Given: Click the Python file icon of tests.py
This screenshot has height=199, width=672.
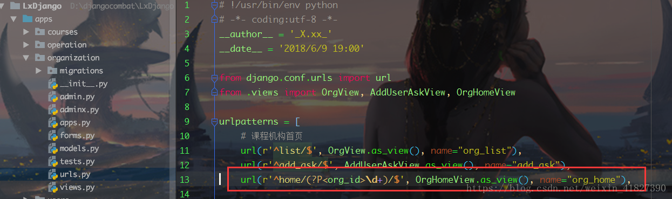Looking at the screenshot, I should coord(53,161).
